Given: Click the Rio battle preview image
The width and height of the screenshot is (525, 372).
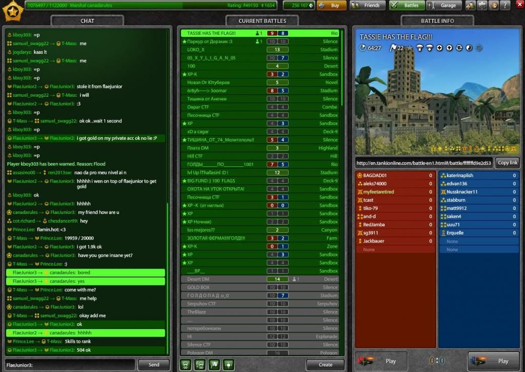Looking at the screenshot, I should point(437,92).
